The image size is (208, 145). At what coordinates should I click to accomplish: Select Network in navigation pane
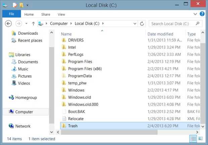23,126
